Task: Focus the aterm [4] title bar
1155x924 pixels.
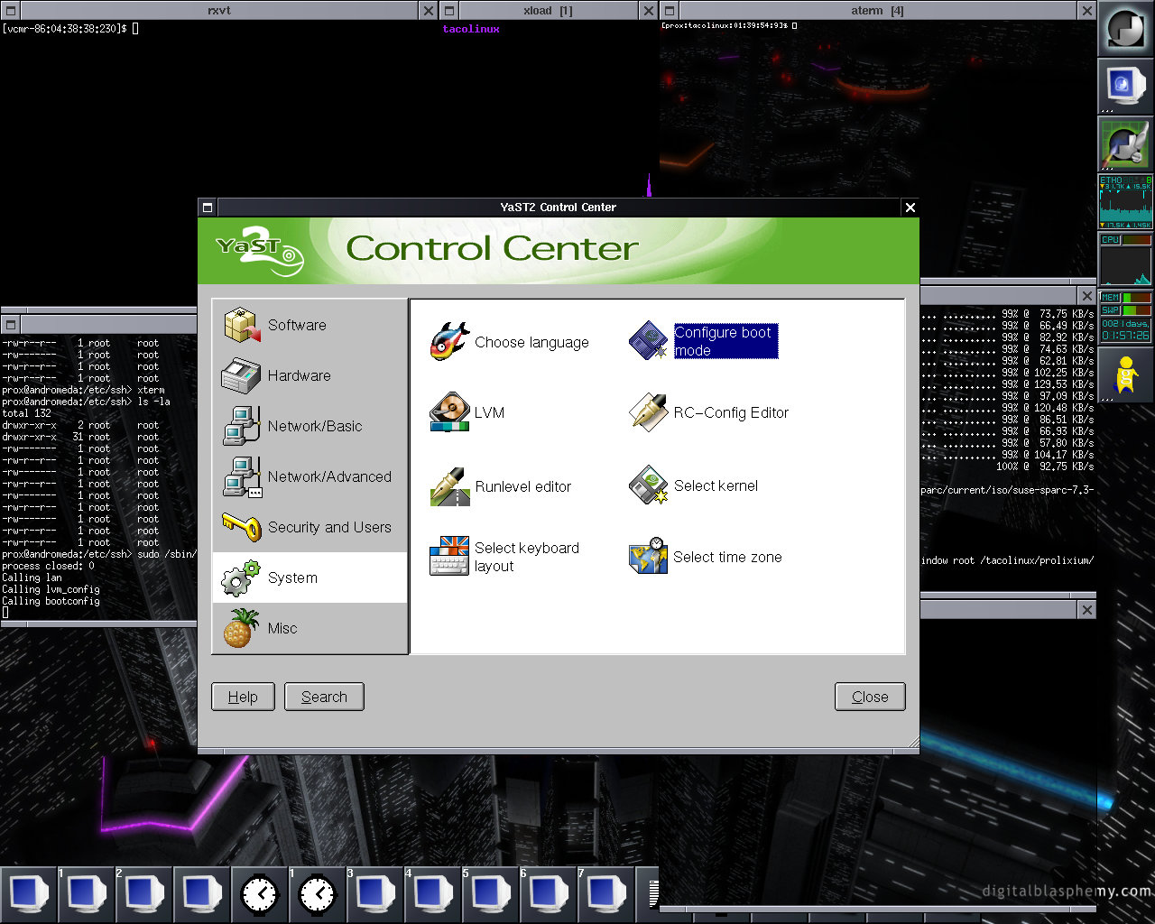Action: click(x=878, y=10)
